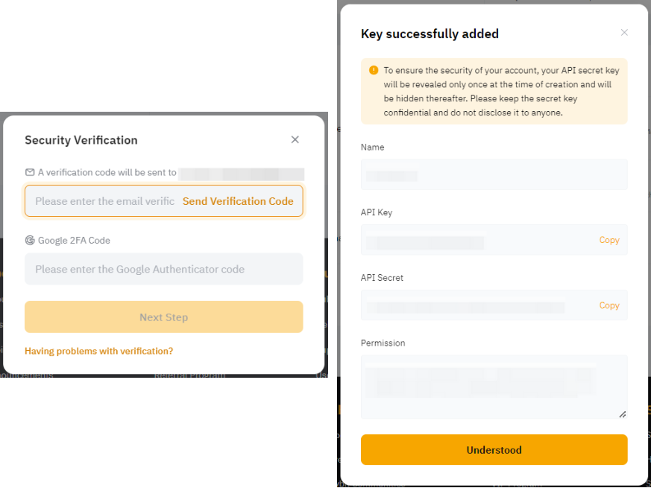Click Send Verification Code
The width and height of the screenshot is (651, 488).
(x=238, y=201)
